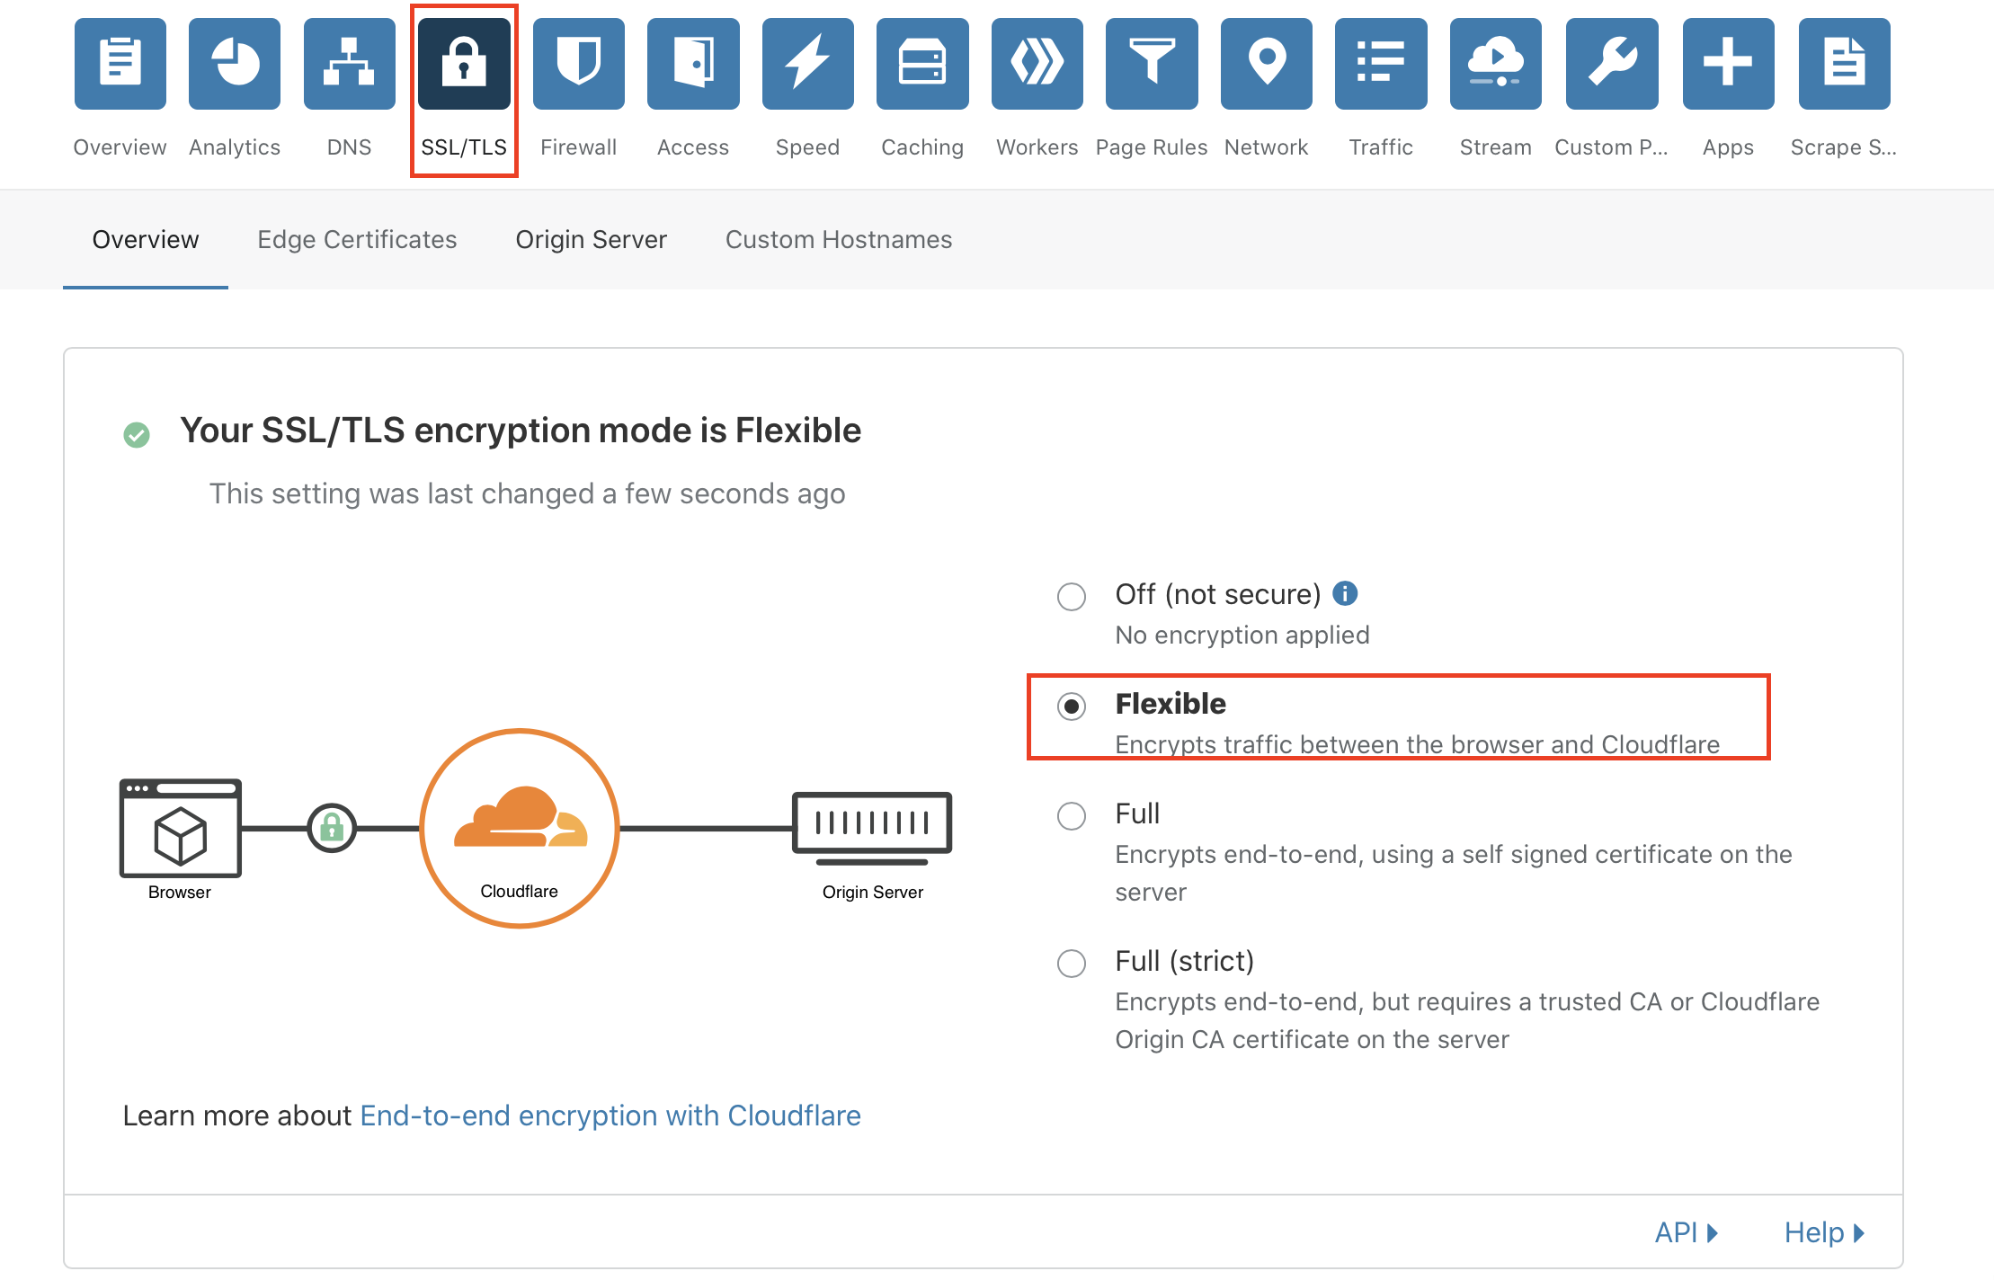Viewport: 1994px width, 1280px height.
Task: Select the Full (strict) radio button
Action: [1072, 963]
